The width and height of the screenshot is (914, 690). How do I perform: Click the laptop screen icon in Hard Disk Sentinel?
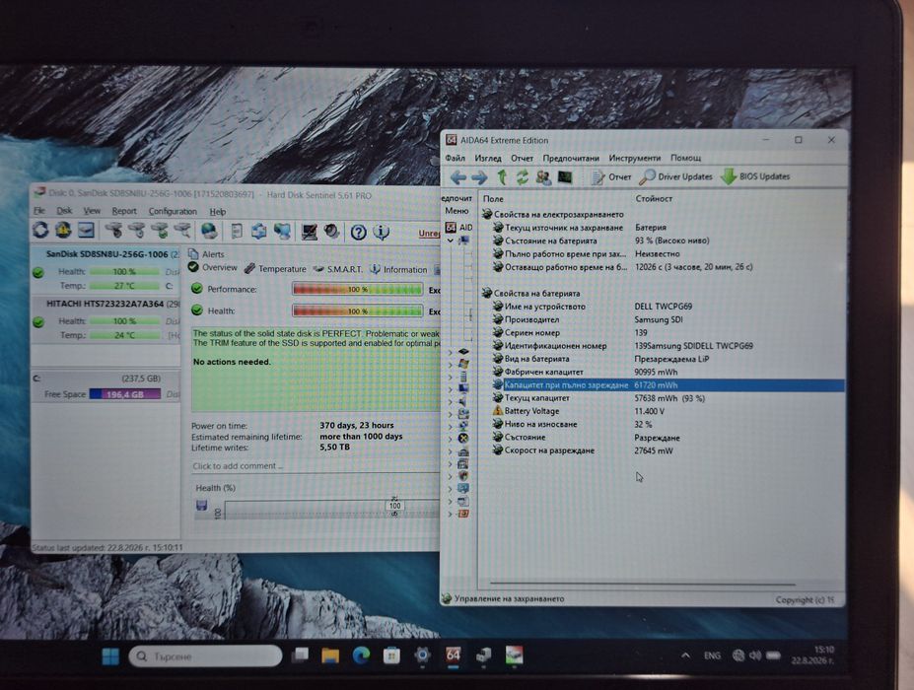point(309,232)
